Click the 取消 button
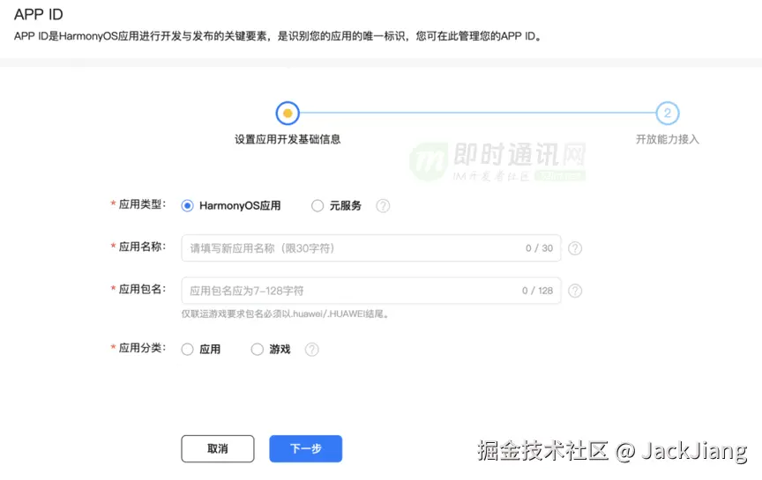This screenshot has height=480, width=762. point(217,448)
